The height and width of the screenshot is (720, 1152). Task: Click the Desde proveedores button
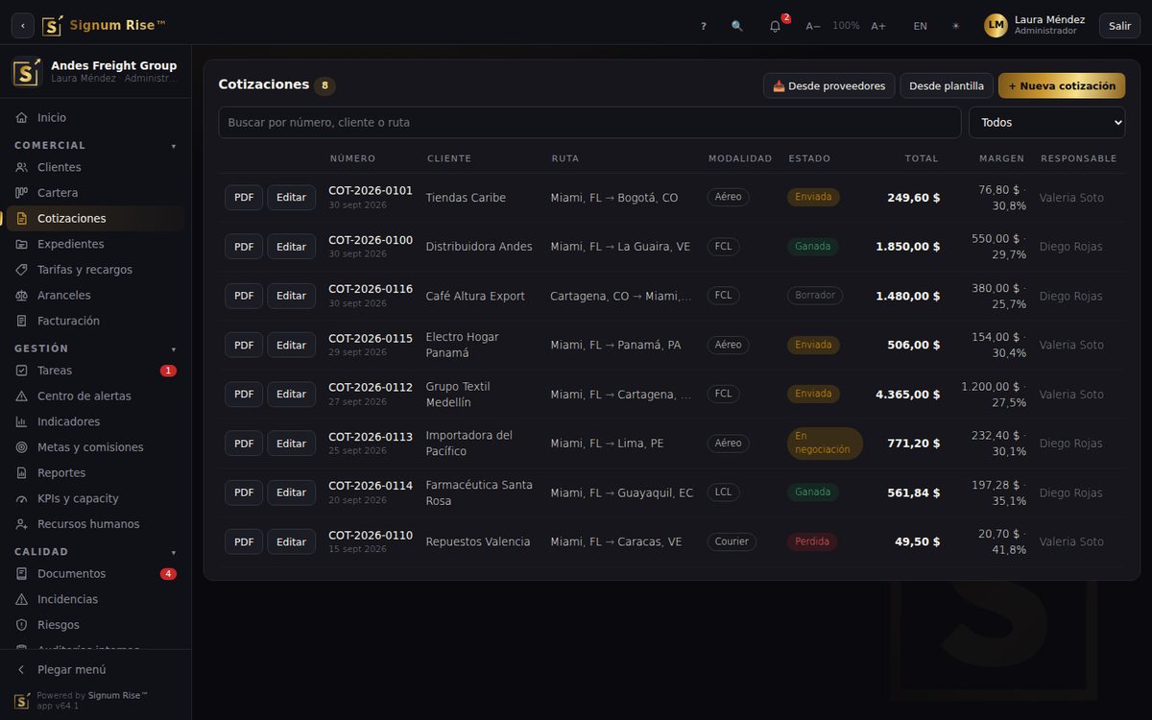point(829,85)
